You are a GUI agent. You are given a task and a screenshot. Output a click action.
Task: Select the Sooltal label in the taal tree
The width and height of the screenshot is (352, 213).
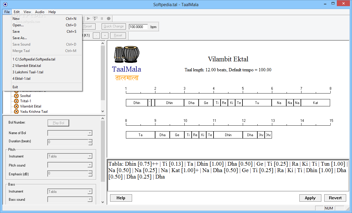[25, 96]
